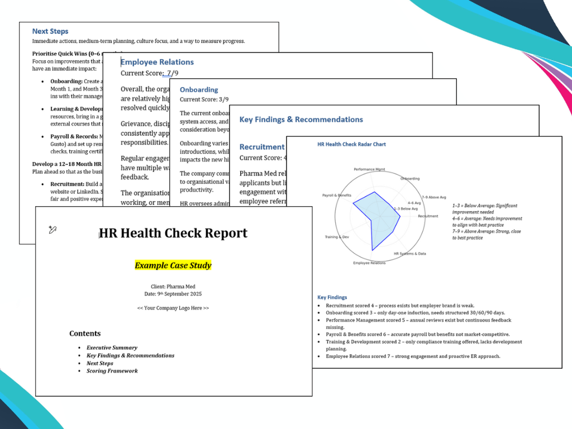Click the blue 'Recruitment' section heading
This screenshot has height=429, width=572.
click(262, 147)
